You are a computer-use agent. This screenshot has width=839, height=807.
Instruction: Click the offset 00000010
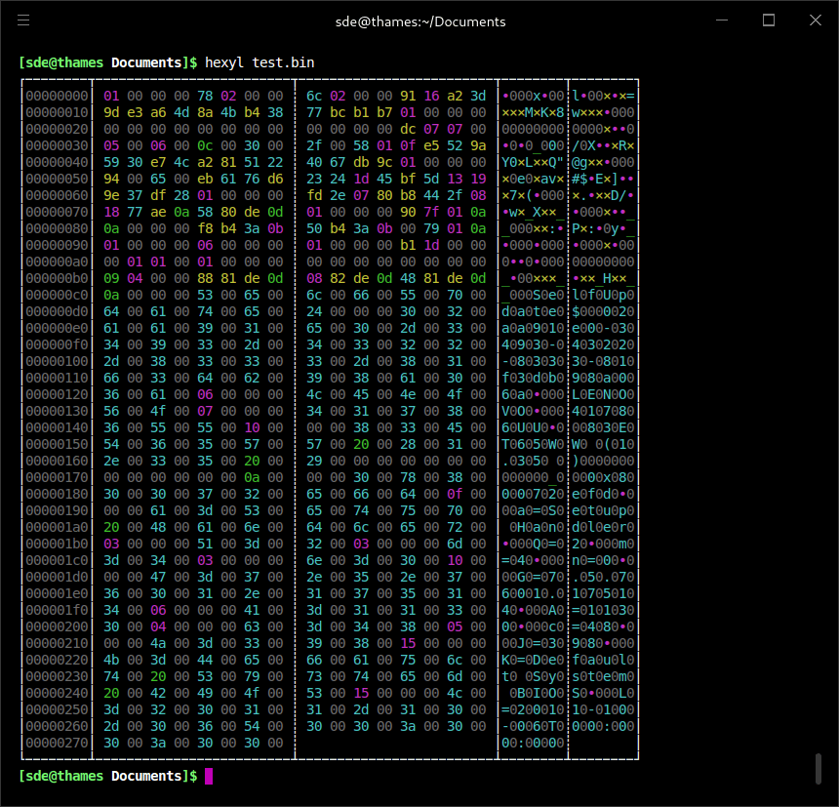pyautogui.click(x=57, y=112)
